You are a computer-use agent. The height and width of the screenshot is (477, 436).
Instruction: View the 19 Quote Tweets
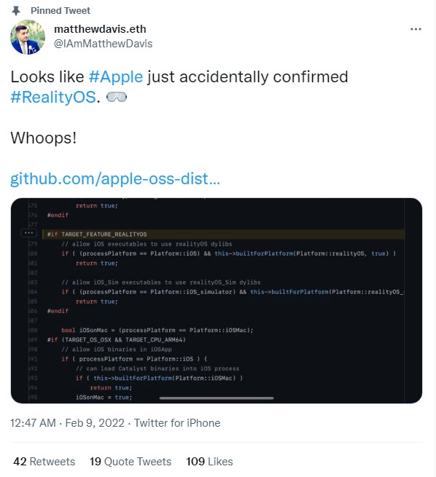point(131,462)
